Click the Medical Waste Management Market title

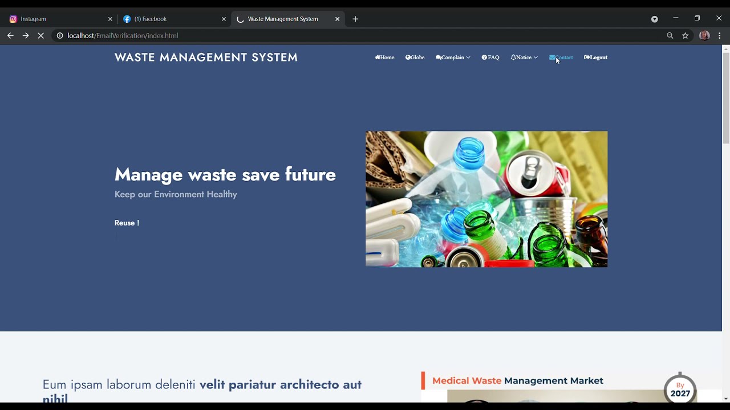click(x=518, y=380)
